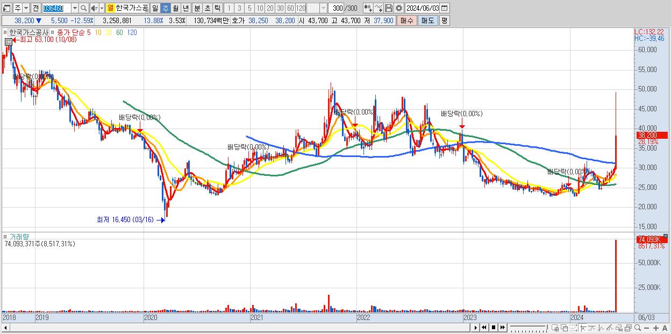This screenshot has height=334, width=671.
Task: Open stock search with the magnifier icon
Action: point(84,8)
